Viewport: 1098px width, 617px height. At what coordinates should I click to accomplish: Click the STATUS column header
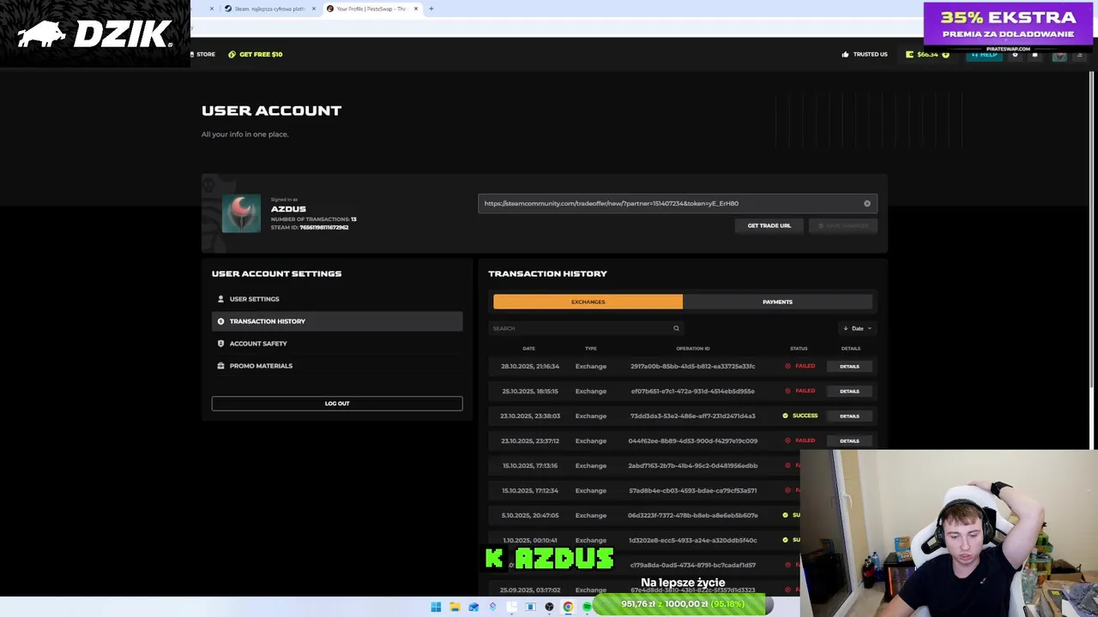799,349
